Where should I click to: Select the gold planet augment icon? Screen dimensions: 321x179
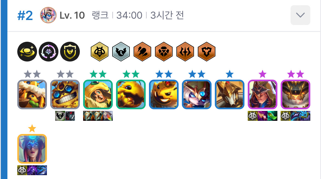click(27, 52)
